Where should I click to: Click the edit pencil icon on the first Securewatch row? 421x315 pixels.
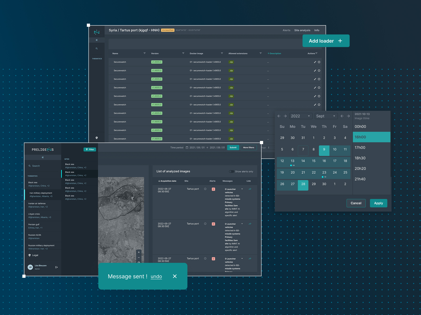(x=315, y=62)
